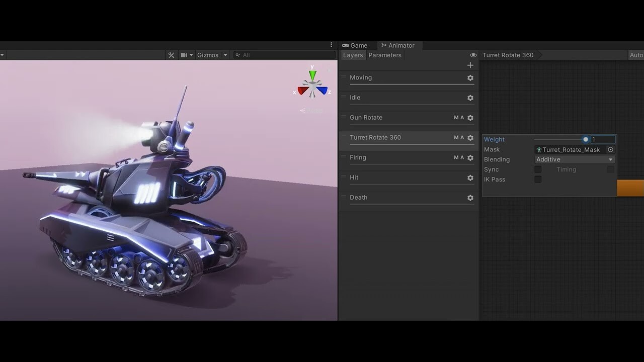
Task: Toggle animator preview eye icon
Action: 472,55
